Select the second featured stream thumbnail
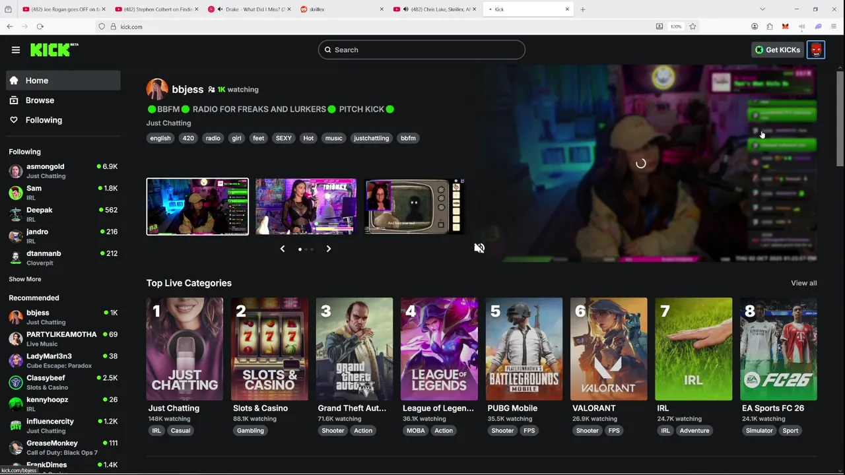Image resolution: width=845 pixels, height=475 pixels. pos(306,206)
